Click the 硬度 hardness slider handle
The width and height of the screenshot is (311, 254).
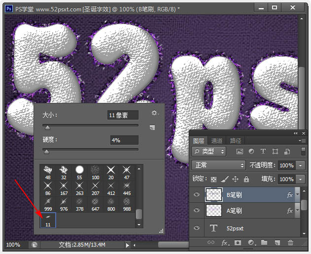(x=46, y=152)
